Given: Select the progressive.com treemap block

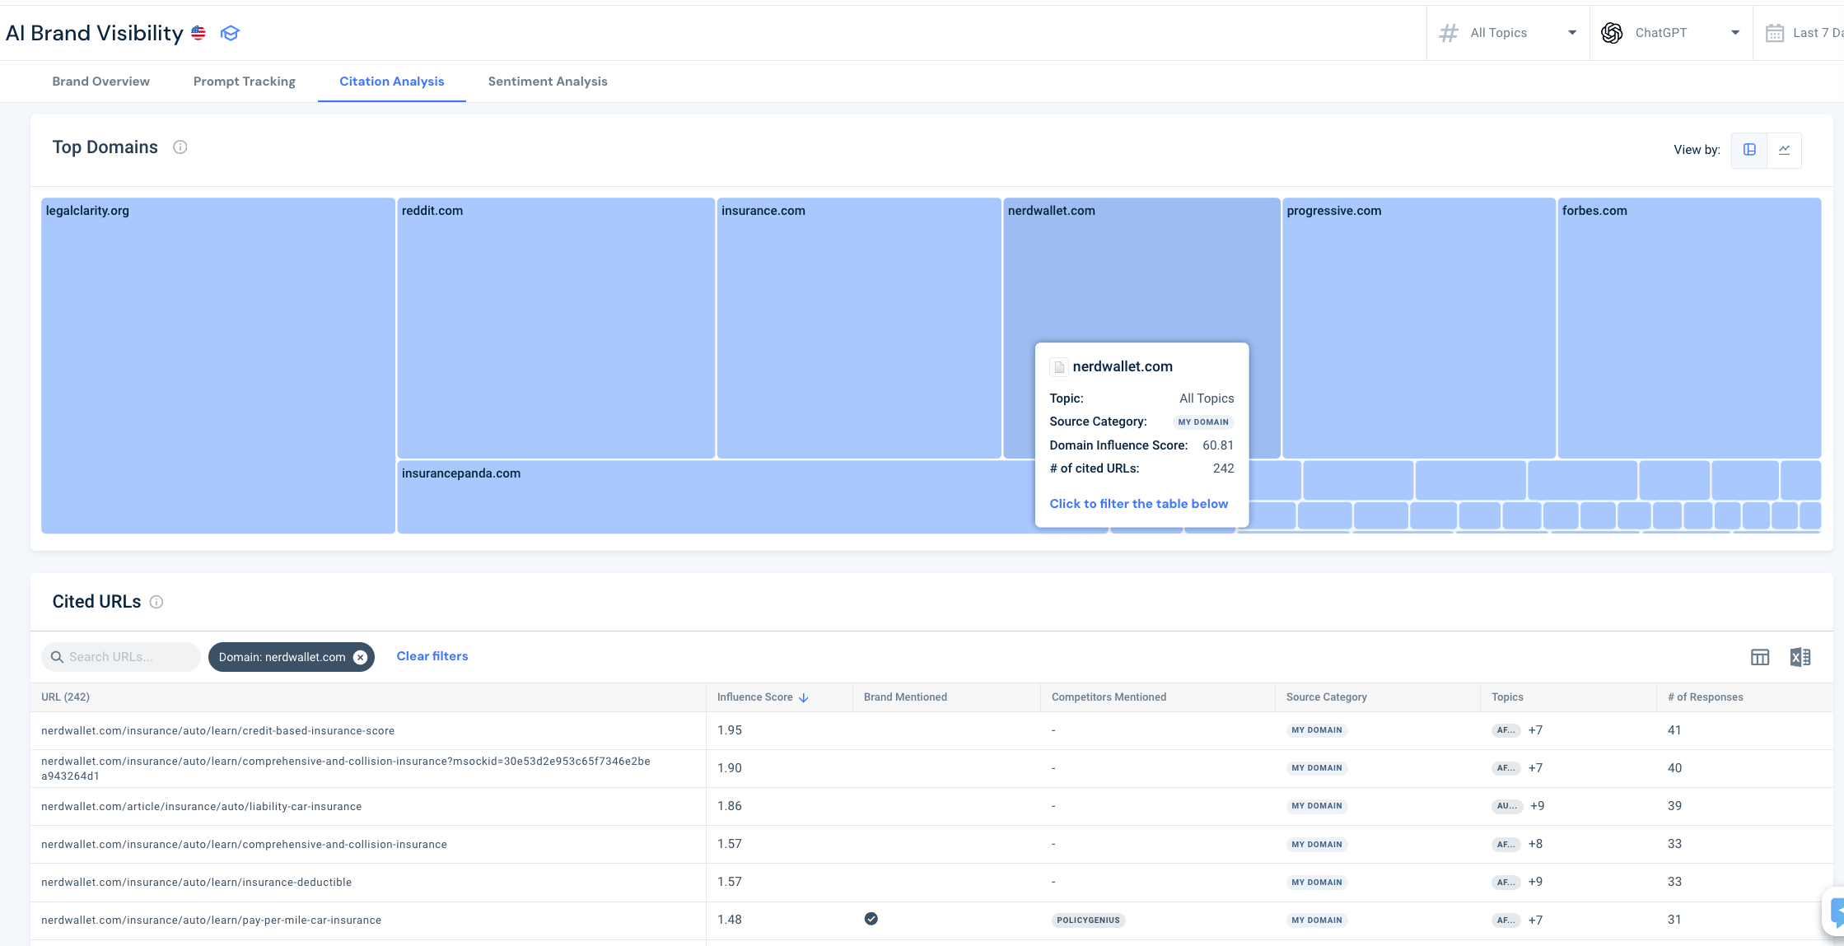Looking at the screenshot, I should pyautogui.click(x=1419, y=328).
